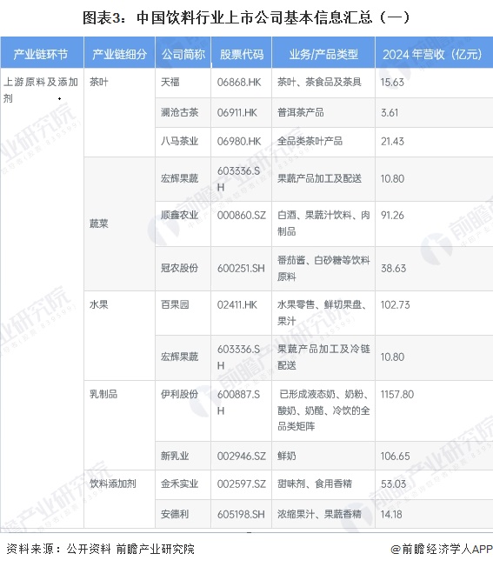Click revenue value 106.65
This screenshot has height=567, width=493.
pos(395,456)
